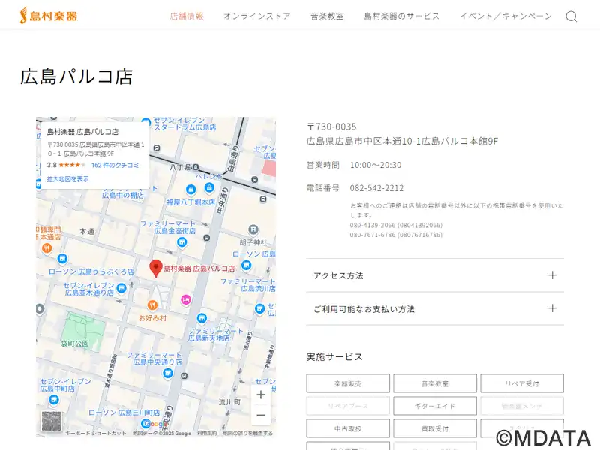Click the 島村楽器 logo in the header
600x450 pixels.
(x=49, y=16)
